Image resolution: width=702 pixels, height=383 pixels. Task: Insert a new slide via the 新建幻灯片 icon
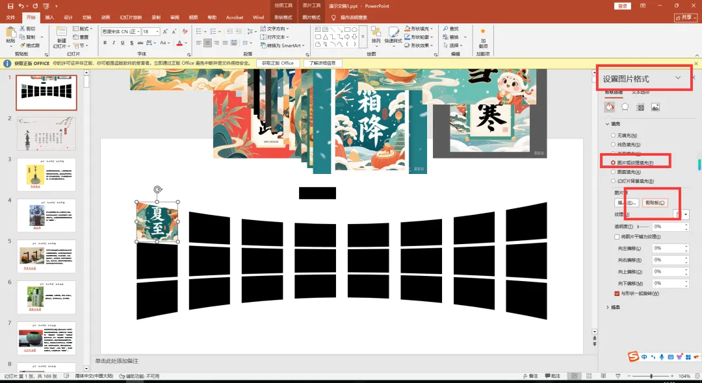(61, 32)
